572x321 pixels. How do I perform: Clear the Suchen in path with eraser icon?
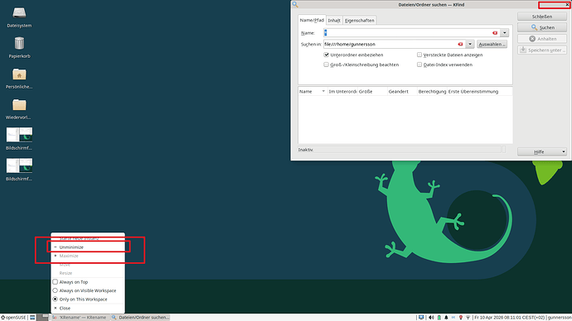(x=460, y=44)
